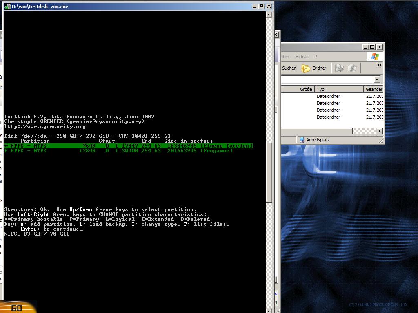Image resolution: width=418 pixels, height=313 pixels.
Task: Click the testdisk console window title icon
Action: click(x=8, y=7)
